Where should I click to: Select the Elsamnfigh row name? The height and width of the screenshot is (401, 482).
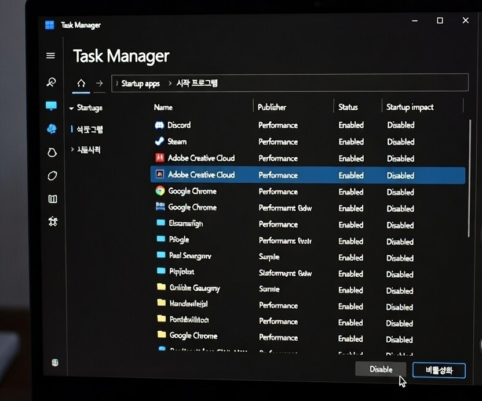click(186, 223)
